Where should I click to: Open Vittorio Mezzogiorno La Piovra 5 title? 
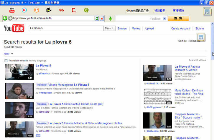(x=69, y=85)
